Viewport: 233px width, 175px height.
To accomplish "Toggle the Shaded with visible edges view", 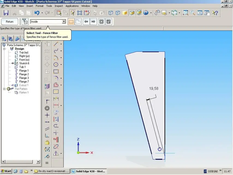I will pyautogui.click(x=132, y=13).
